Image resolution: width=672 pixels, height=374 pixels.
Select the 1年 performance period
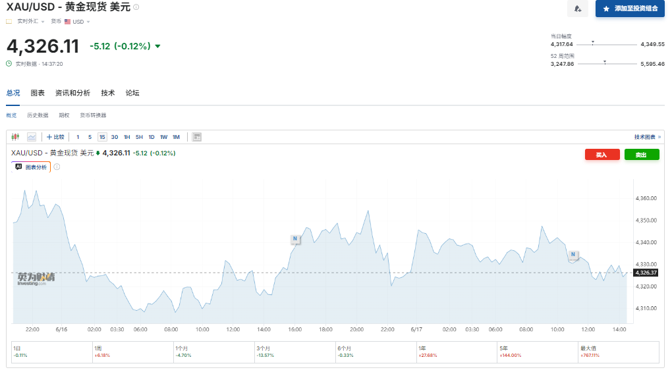point(457,352)
